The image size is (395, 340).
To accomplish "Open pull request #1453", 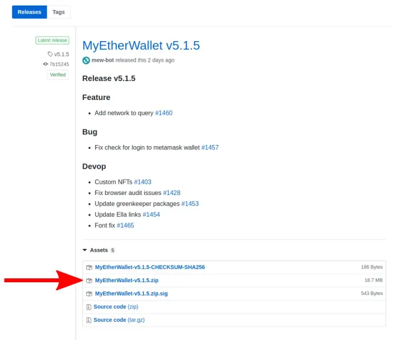I will pos(190,203).
